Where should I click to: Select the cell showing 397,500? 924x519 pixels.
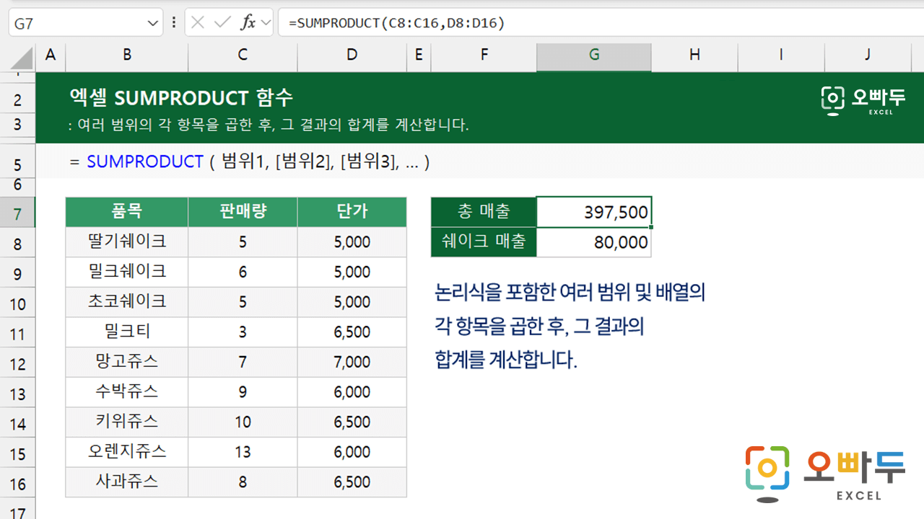point(593,212)
